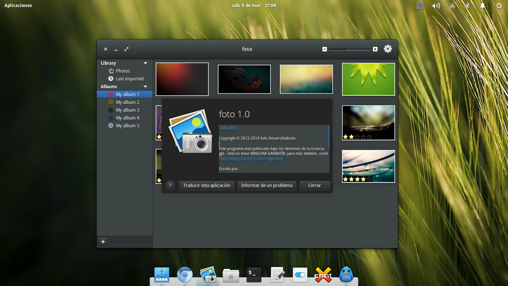
Task: Open the Files home folder in dock
Action: pyautogui.click(x=231, y=275)
